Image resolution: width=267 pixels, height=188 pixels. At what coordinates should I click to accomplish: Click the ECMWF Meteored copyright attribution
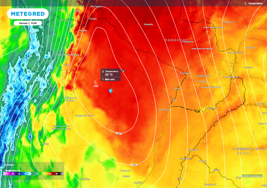coord(252,176)
